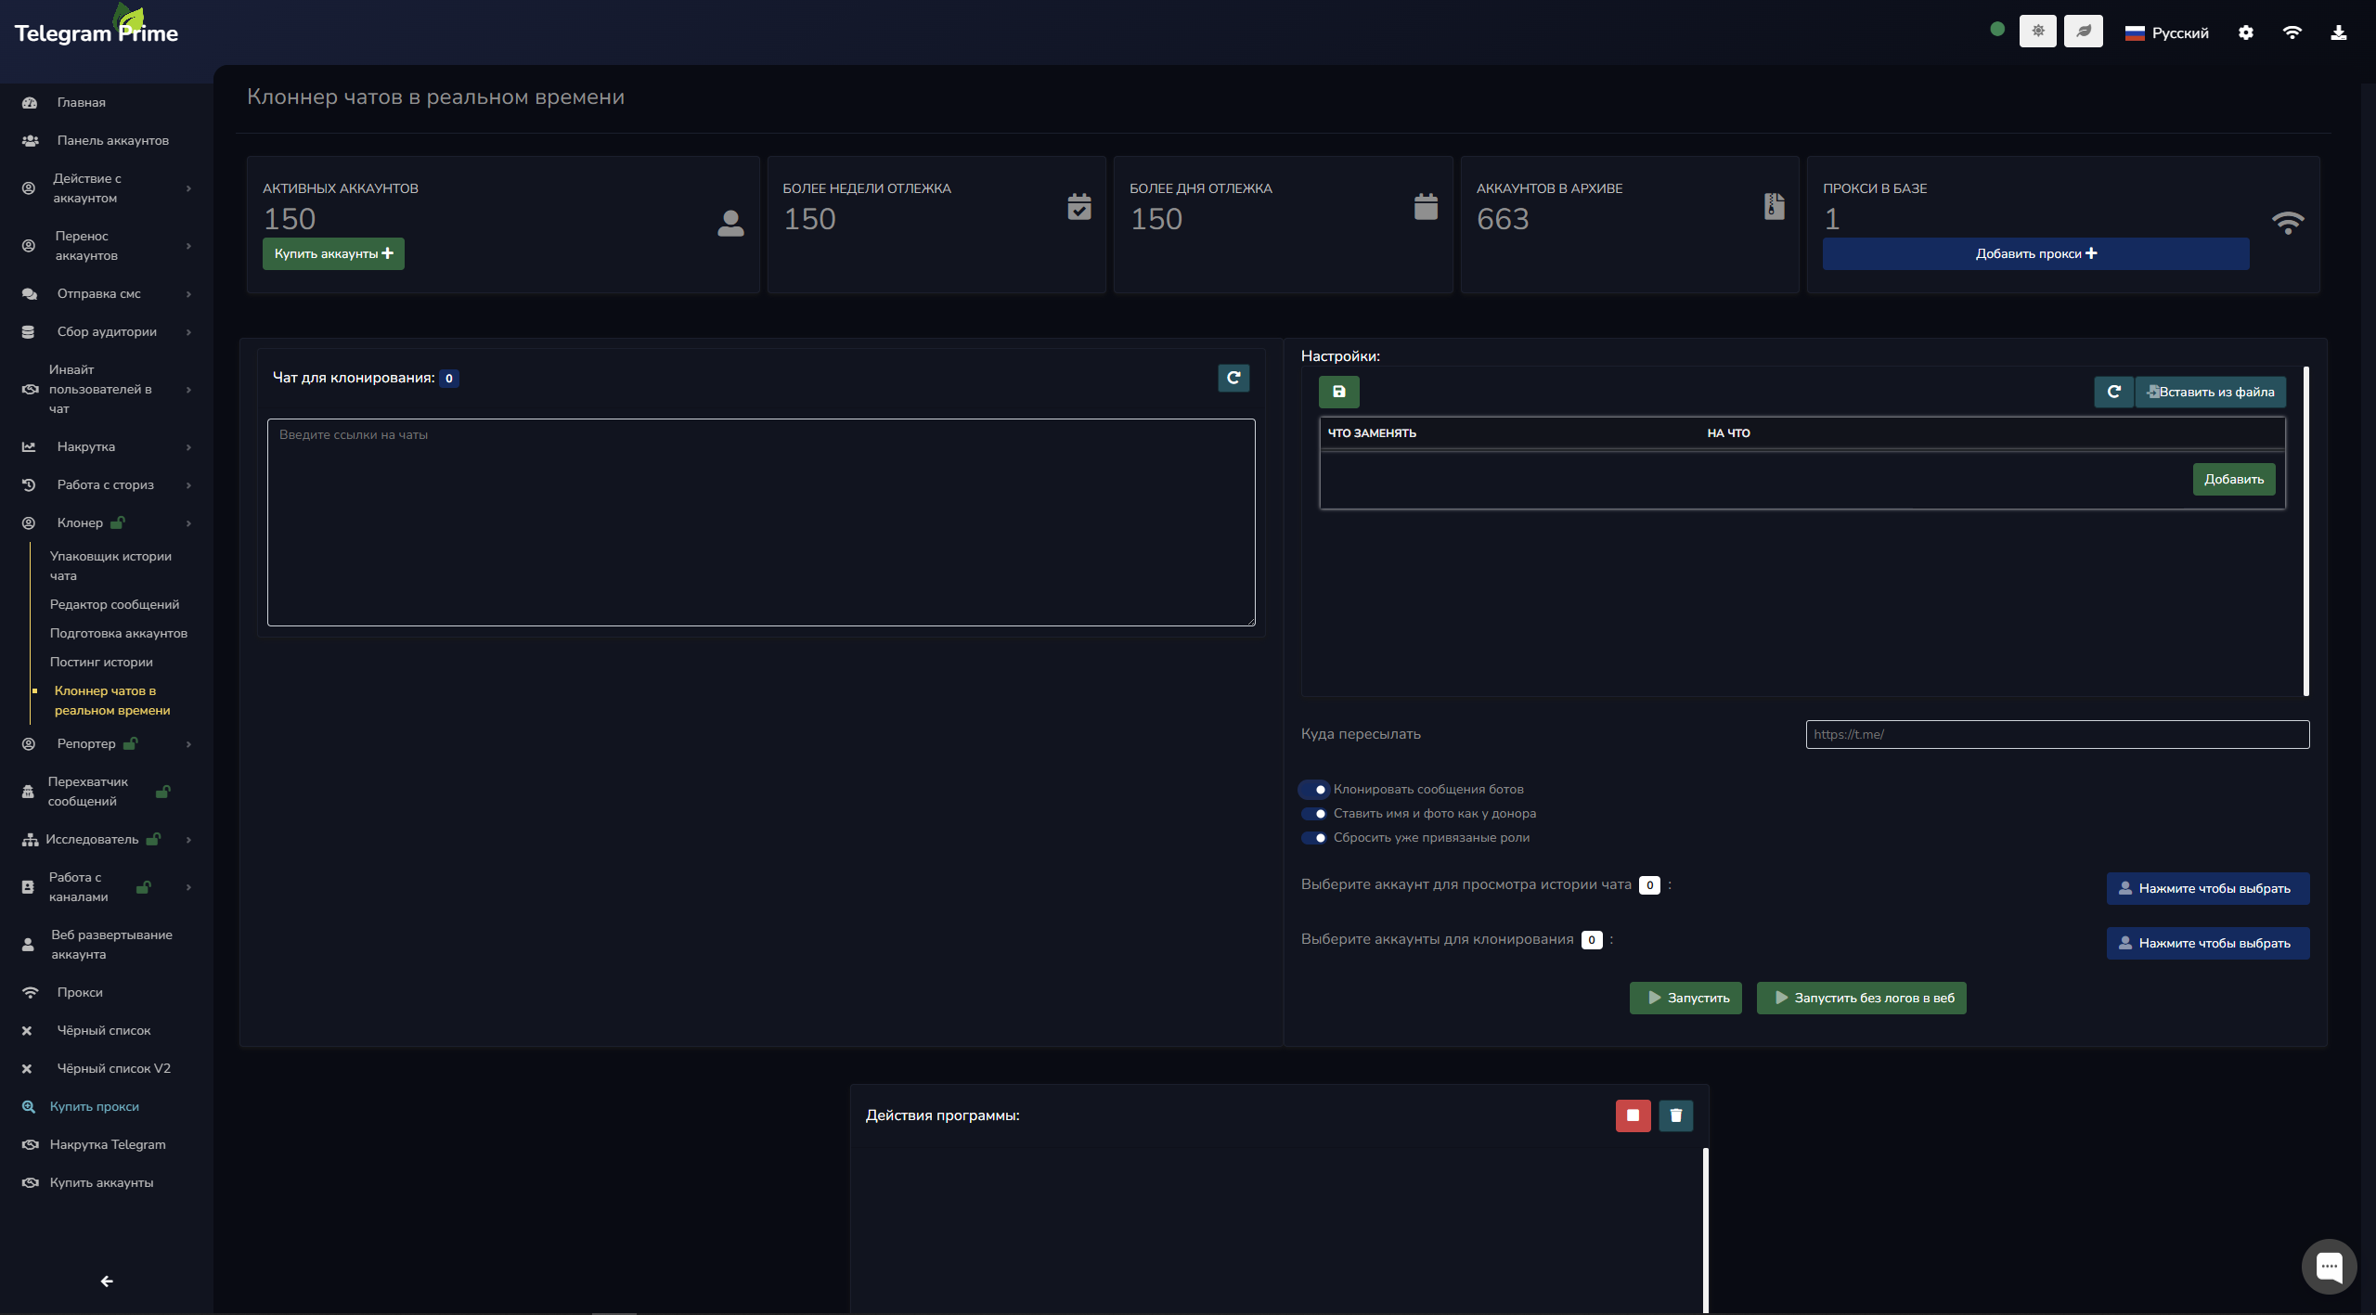Click the program actions log scrollbar
The width and height of the screenshot is (2376, 1315).
click(x=1705, y=1230)
